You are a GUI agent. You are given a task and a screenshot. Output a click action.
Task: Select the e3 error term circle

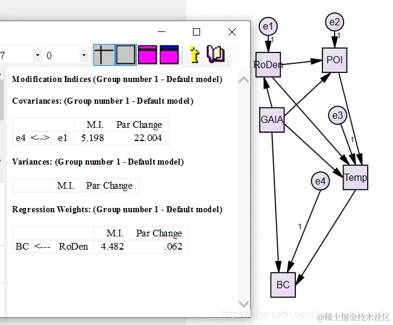coord(338,115)
